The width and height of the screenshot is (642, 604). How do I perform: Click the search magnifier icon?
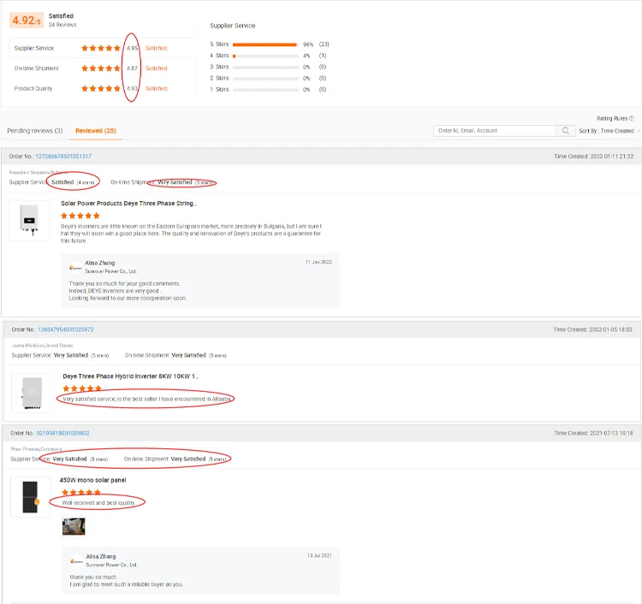coord(566,131)
